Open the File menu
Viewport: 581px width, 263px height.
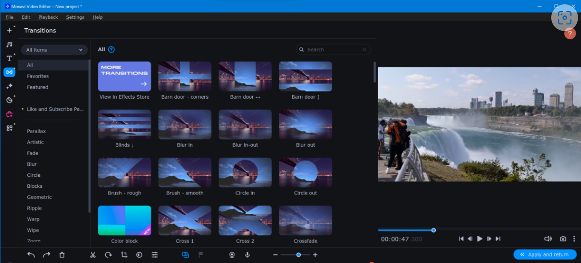pyautogui.click(x=10, y=17)
